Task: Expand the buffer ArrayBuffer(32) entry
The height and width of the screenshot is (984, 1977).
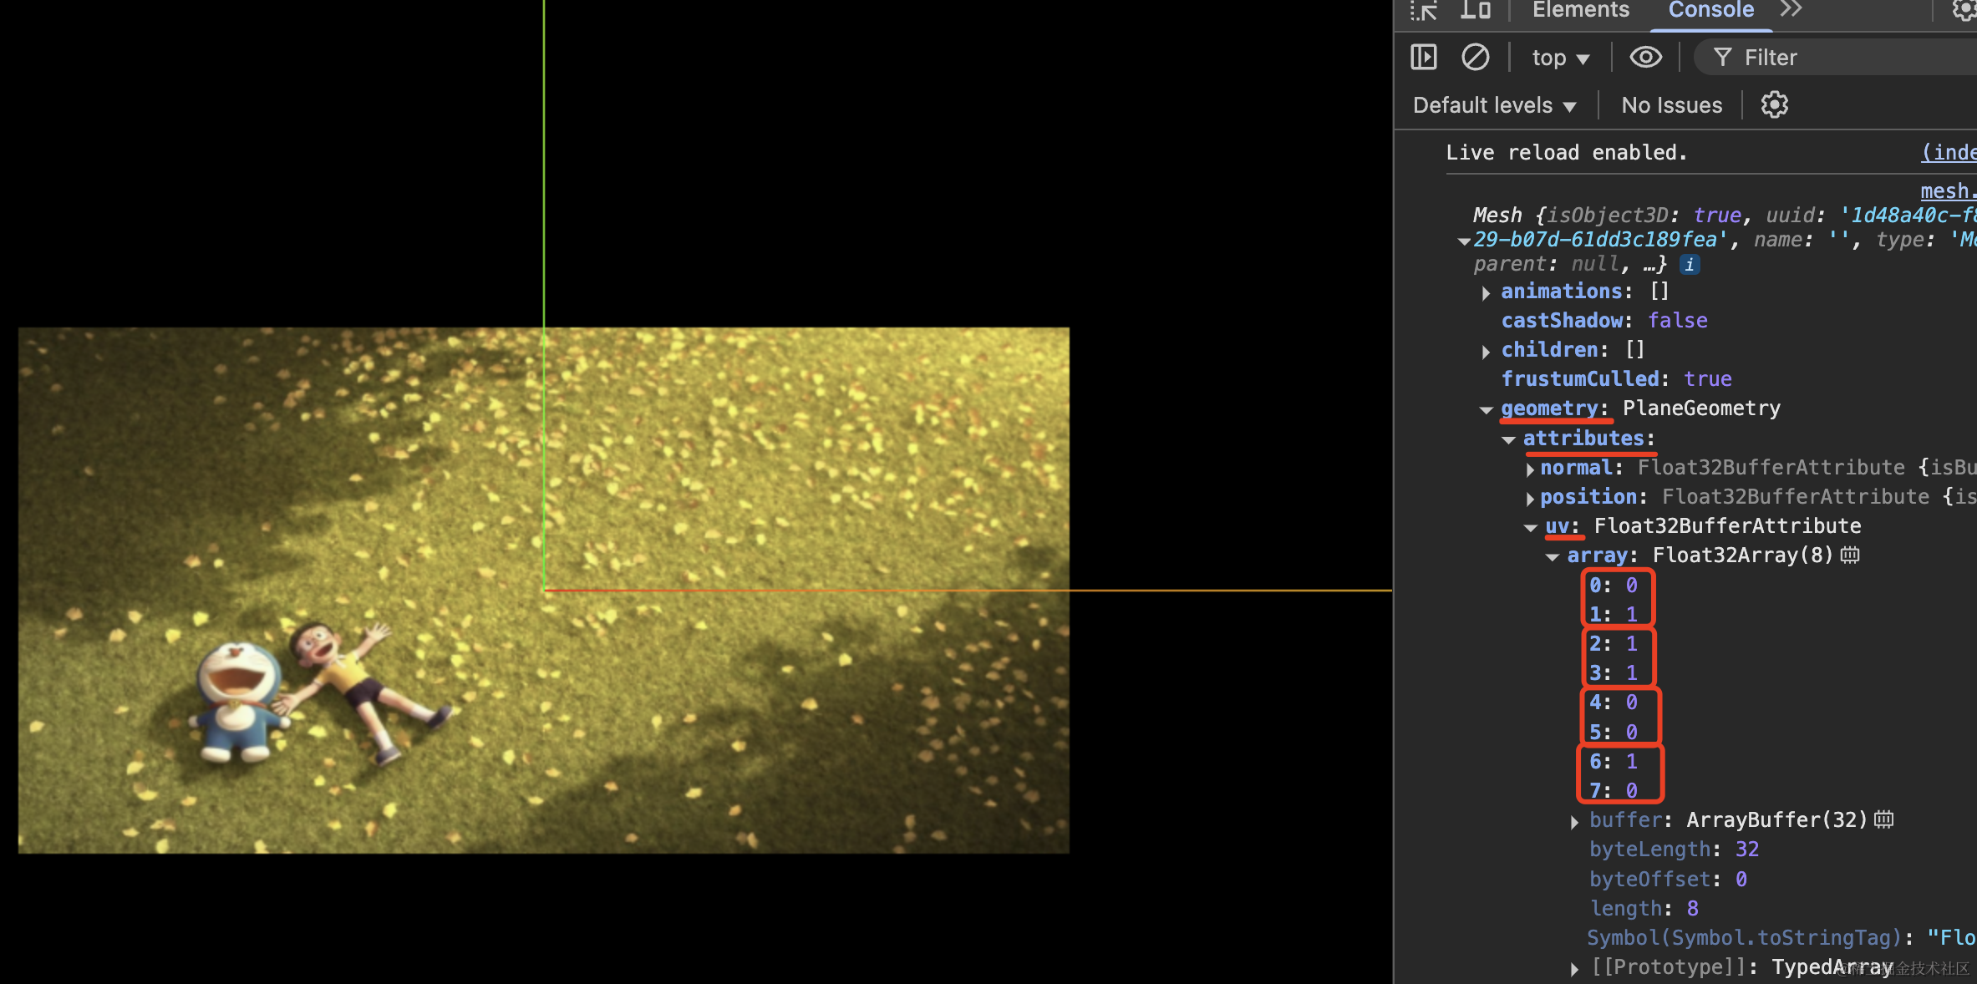Action: [x=1575, y=822]
